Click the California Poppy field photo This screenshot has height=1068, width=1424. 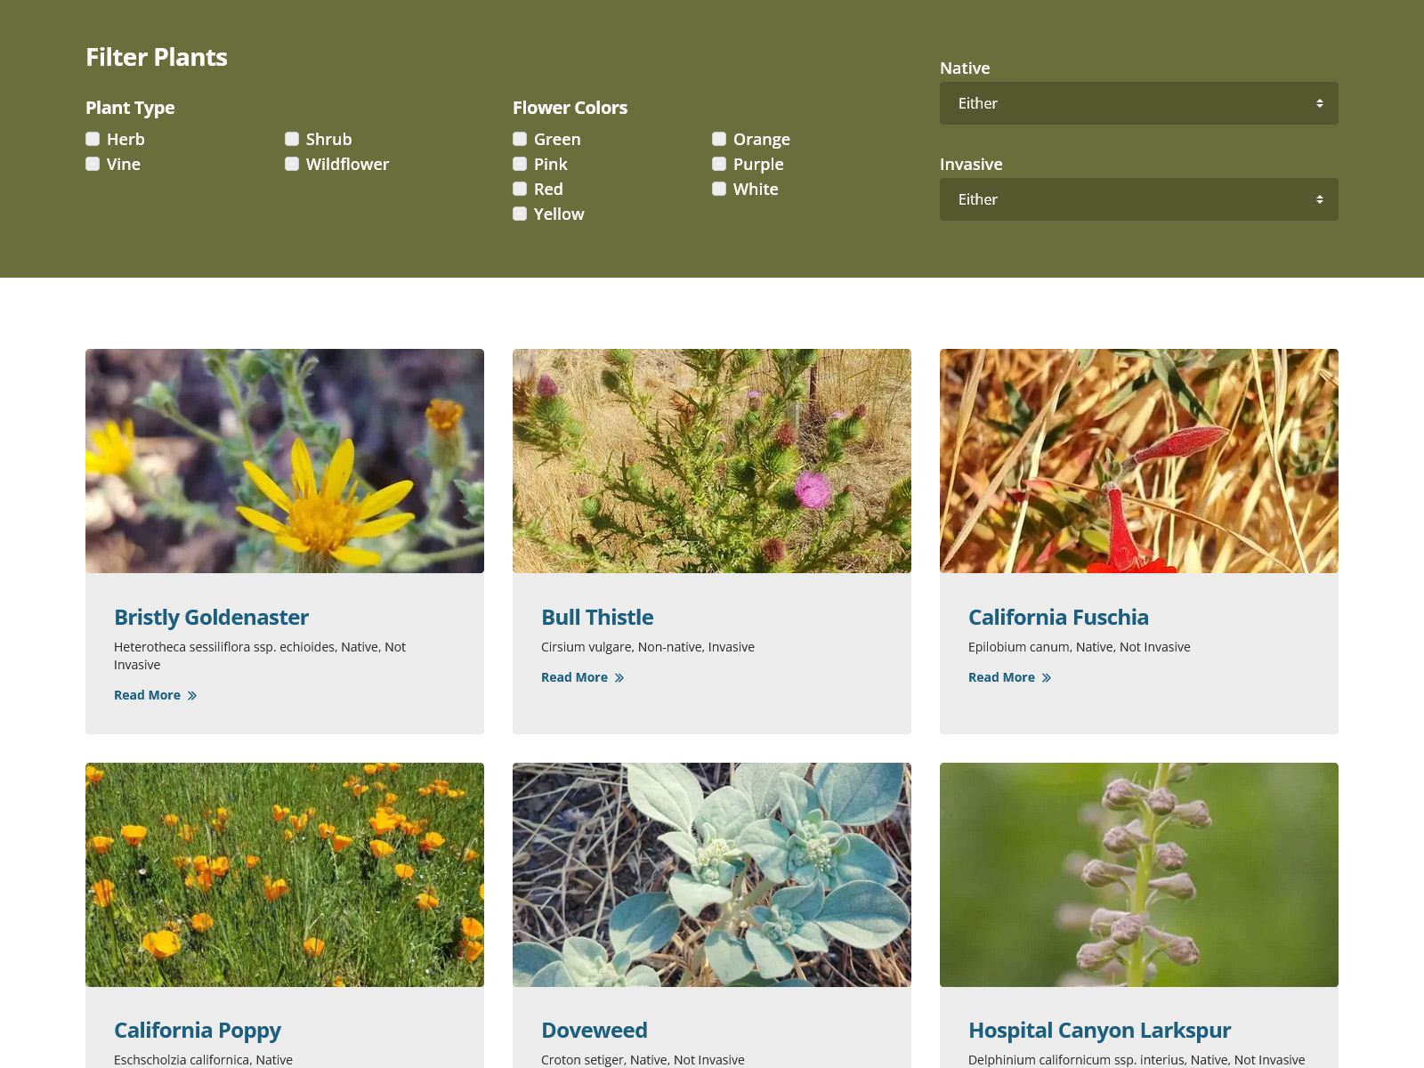point(285,874)
